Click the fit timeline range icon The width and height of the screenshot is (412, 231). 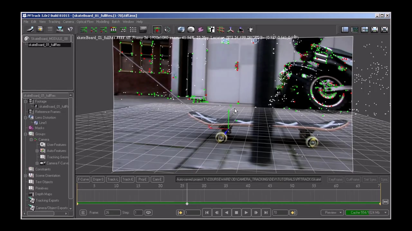(385, 202)
